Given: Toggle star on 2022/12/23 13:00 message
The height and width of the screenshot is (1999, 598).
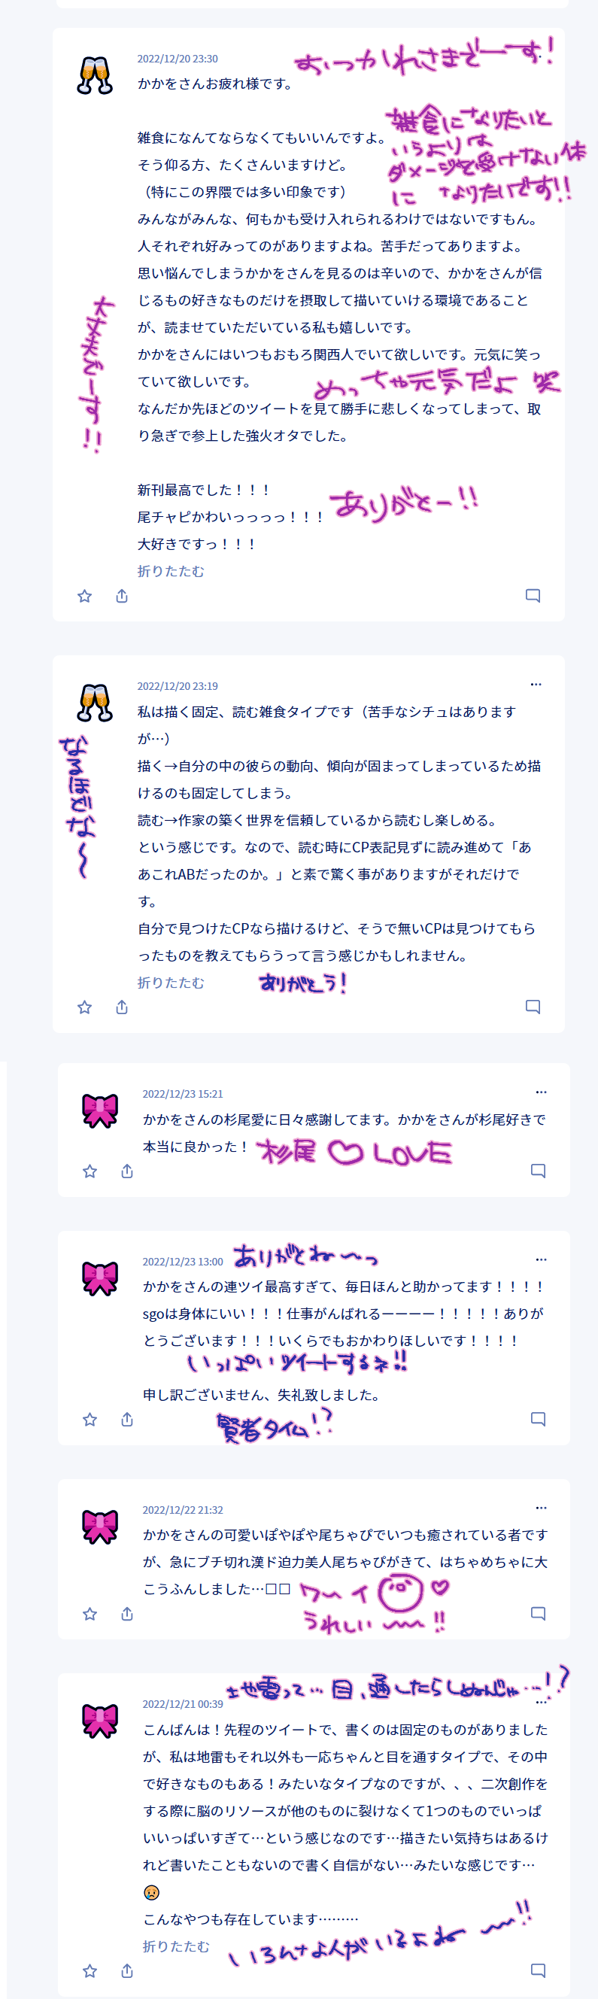Looking at the screenshot, I should [90, 1420].
